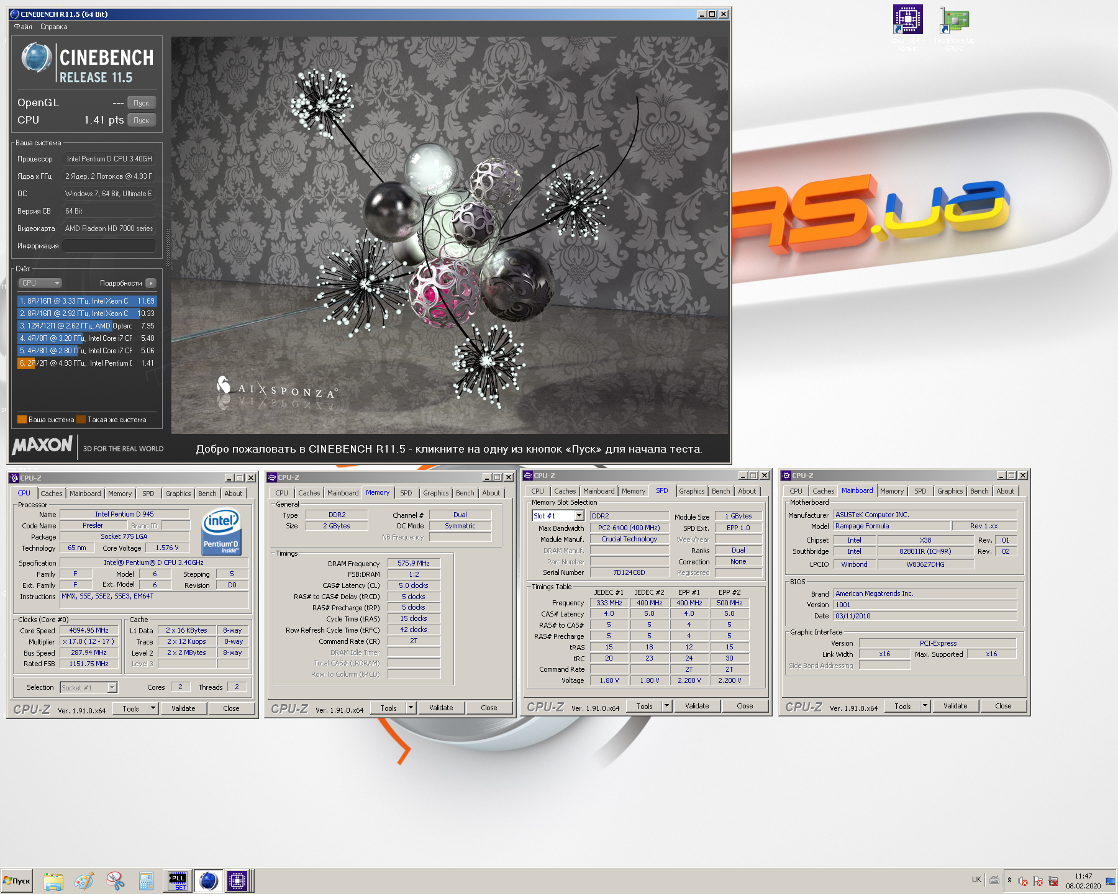The height and width of the screenshot is (894, 1118).
Task: Click the first CPU-Z window title bar icon
Action: pyautogui.click(x=14, y=478)
